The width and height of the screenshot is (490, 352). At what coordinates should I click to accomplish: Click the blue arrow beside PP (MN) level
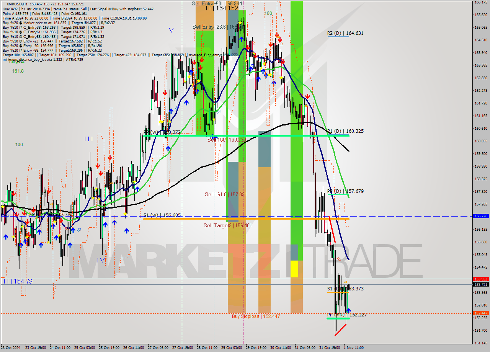coord(348,310)
